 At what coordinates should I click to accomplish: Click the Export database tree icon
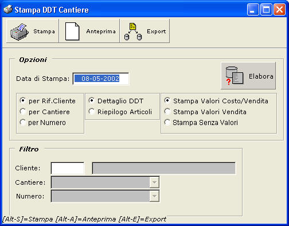tap(133, 32)
